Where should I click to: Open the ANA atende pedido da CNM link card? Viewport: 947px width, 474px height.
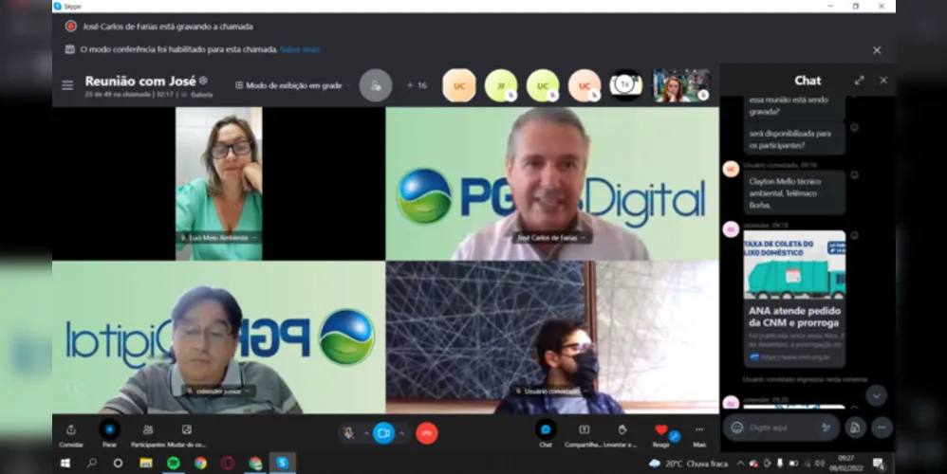(794, 299)
